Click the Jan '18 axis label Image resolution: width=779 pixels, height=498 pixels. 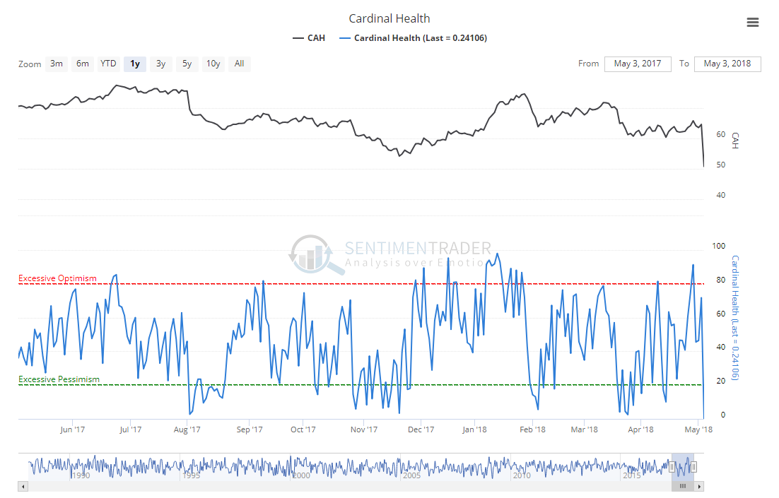(474, 429)
